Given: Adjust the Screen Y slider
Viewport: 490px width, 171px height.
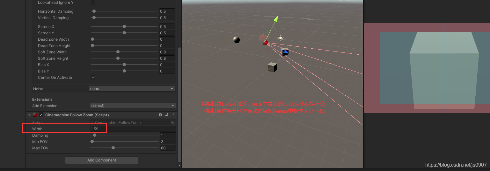Looking at the screenshot, I should [124, 33].
